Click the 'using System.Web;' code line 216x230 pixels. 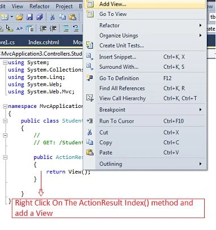tap(35, 85)
